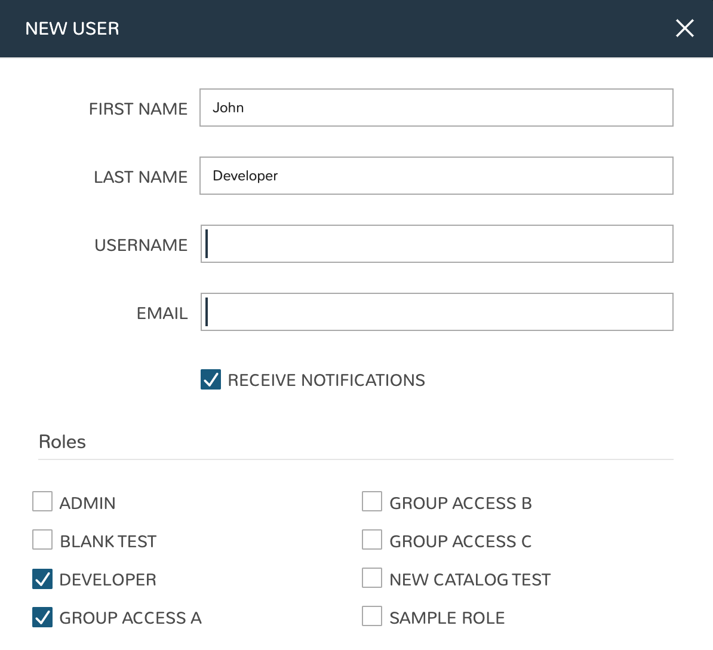
Task: Focus the empty Username text box
Action: click(x=436, y=244)
